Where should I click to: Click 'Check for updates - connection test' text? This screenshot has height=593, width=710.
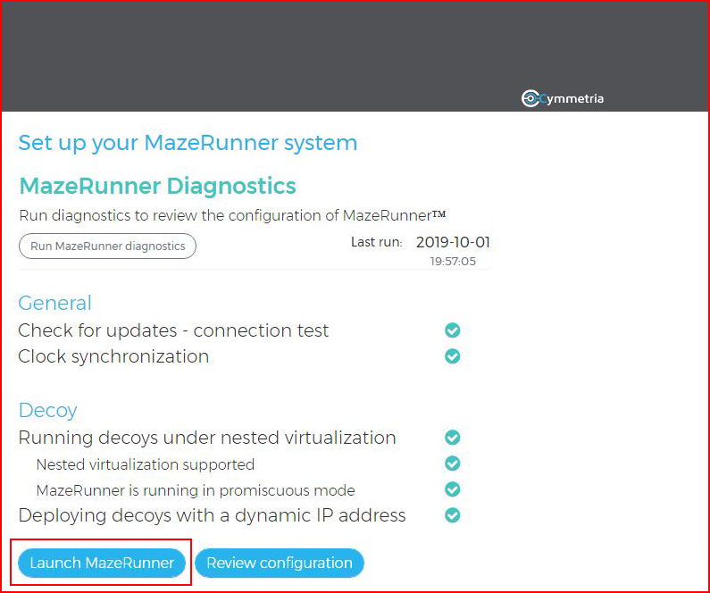point(173,330)
